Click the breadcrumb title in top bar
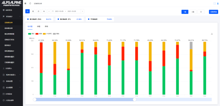 coord(38,4)
